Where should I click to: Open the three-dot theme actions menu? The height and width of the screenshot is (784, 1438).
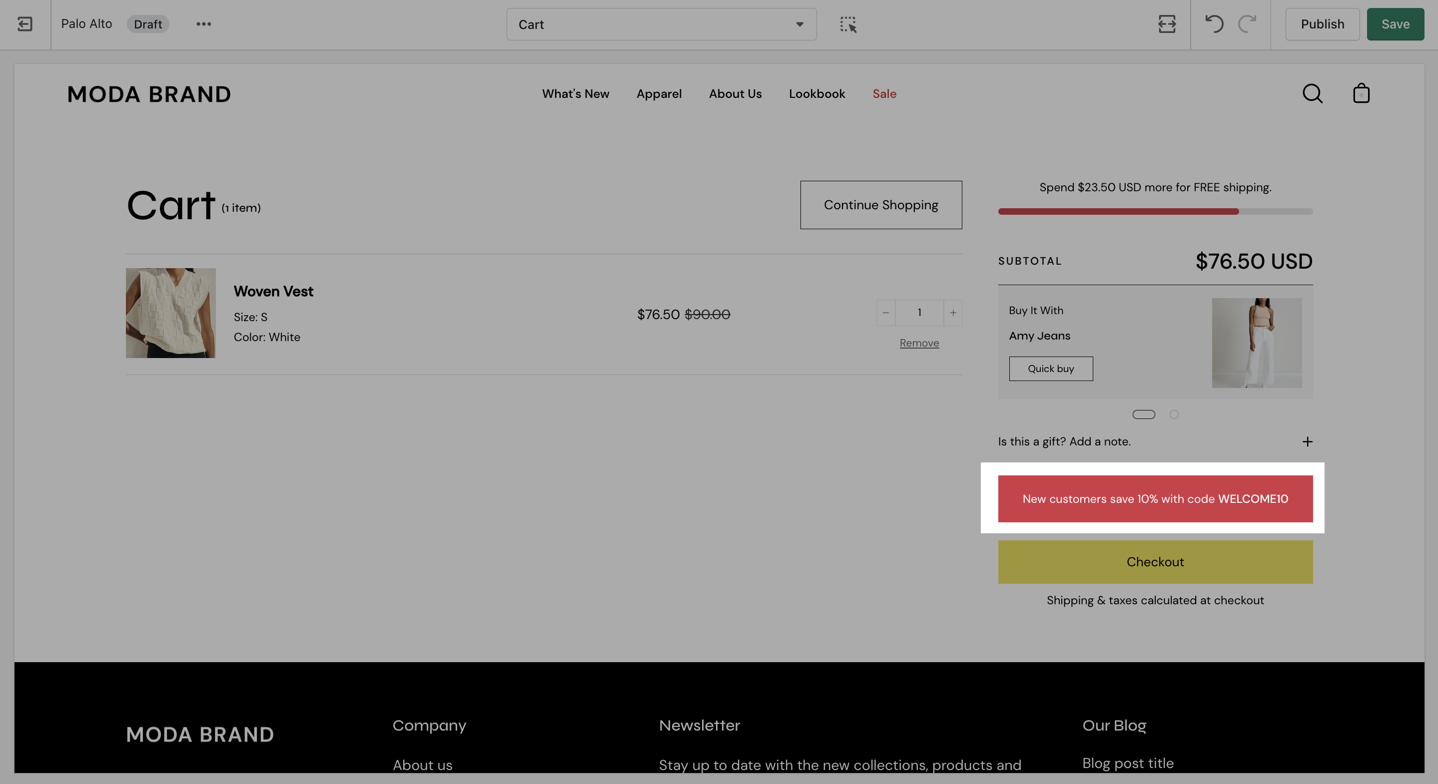click(203, 24)
